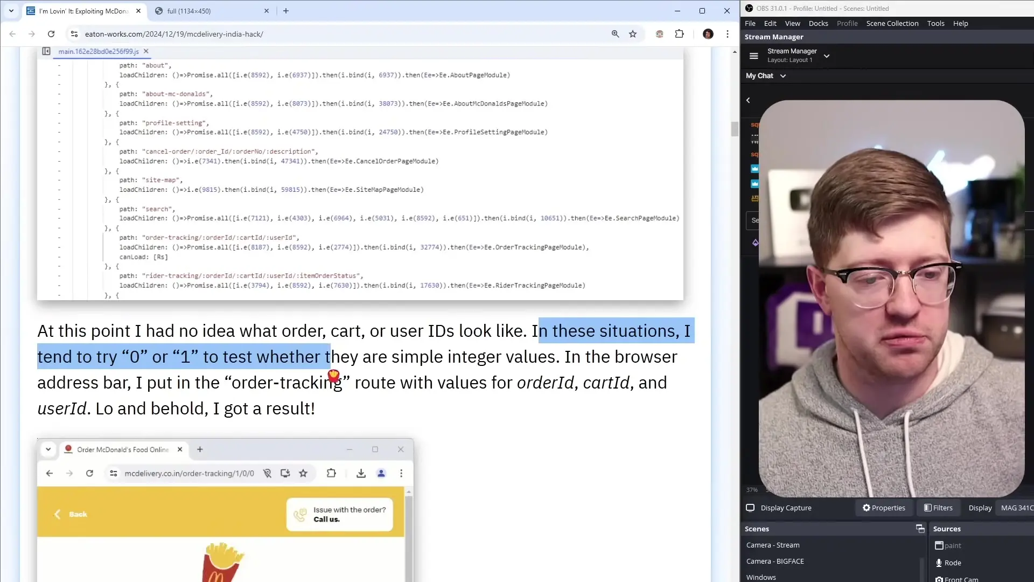1034x582 pixels.
Task: Click the pinned extension icon in Chrome toolbar
Action: click(x=660, y=34)
